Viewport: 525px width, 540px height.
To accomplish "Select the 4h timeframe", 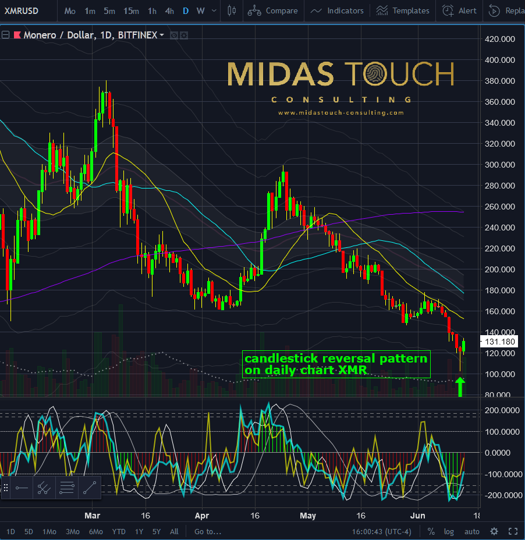I will pyautogui.click(x=169, y=11).
